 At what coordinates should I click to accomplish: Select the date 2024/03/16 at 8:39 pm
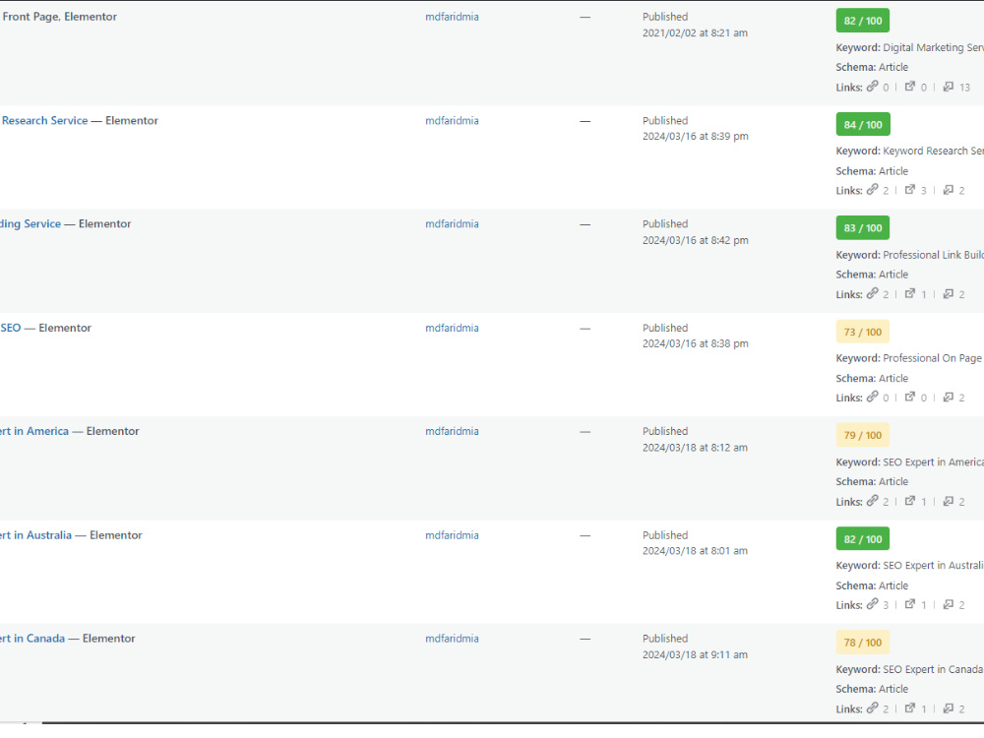(696, 136)
